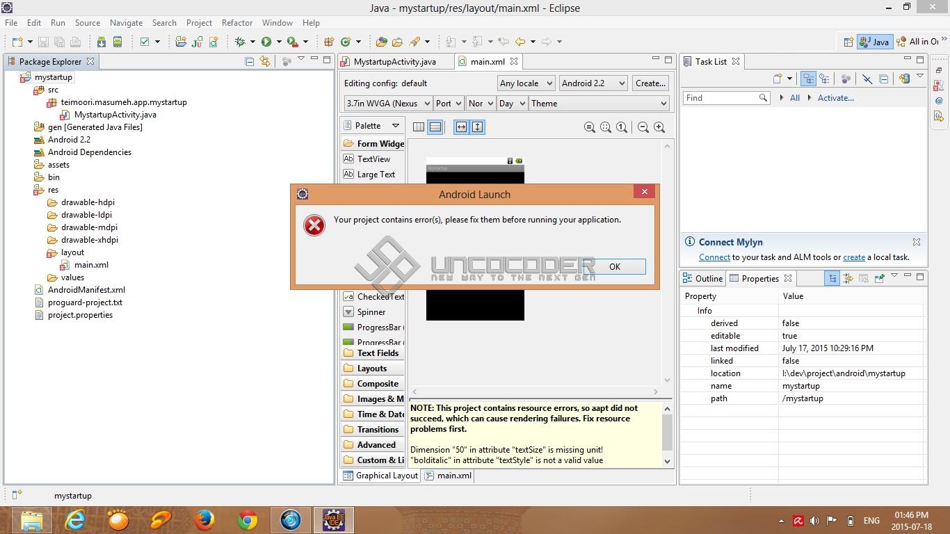Close the Android Launch dialog
Screen dimensions: 950x534
(645, 191)
